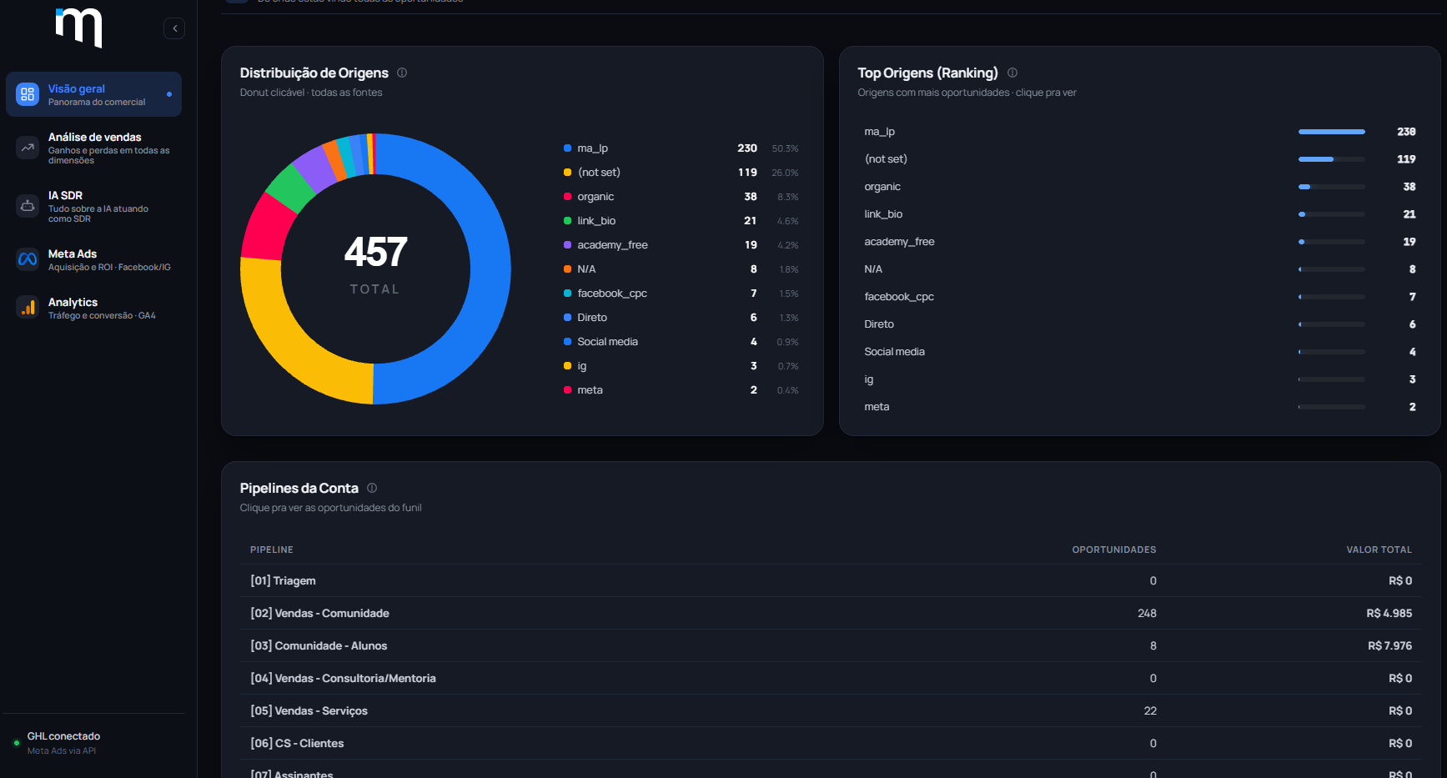Click 50.3% percentage for ma_lp

tap(785, 148)
